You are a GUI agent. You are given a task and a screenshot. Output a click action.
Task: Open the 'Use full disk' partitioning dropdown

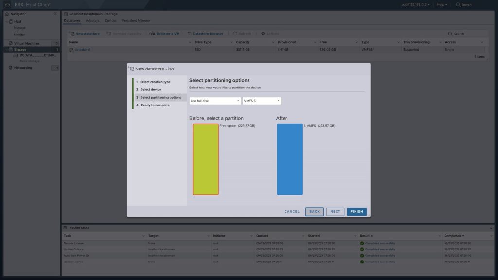pyautogui.click(x=215, y=101)
